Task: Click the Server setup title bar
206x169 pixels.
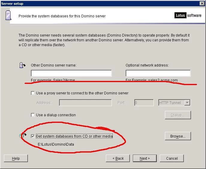Action: [90, 3]
